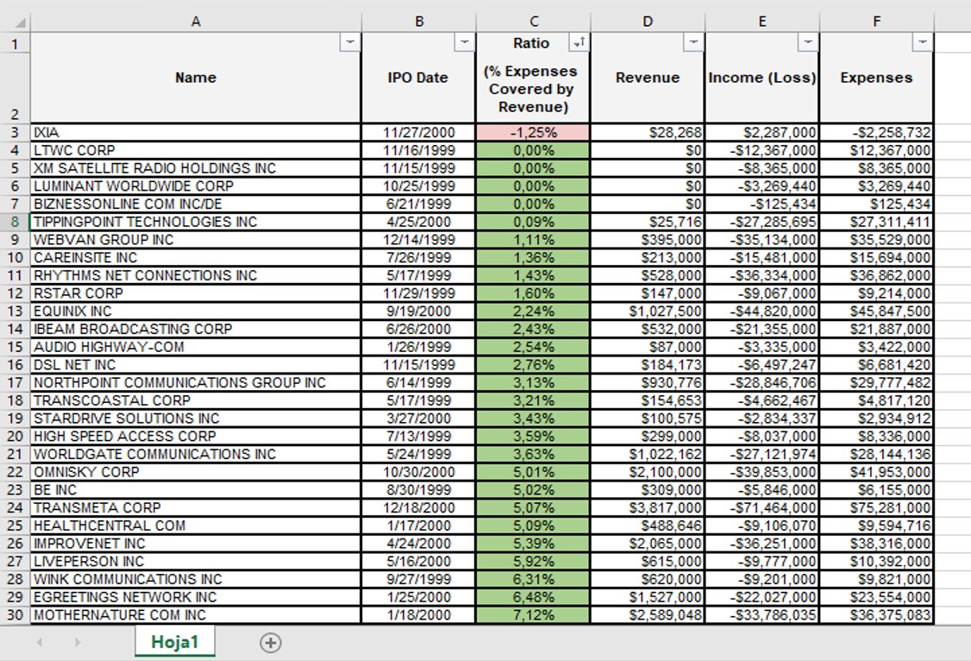
Task: Open the IPO Date filter dropdown
Action: point(465,42)
